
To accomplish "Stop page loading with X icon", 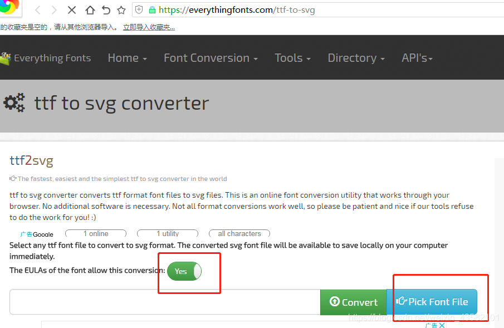I will (72, 10).
